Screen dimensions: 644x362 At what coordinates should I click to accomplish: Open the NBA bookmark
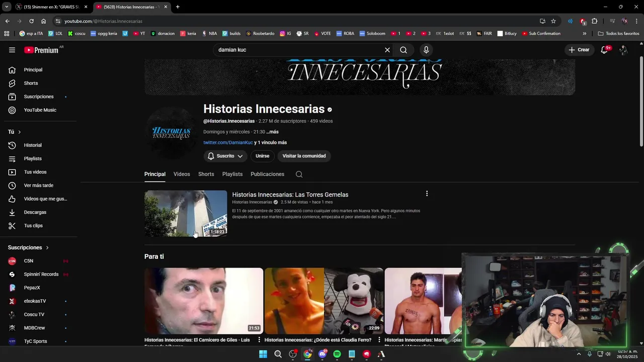[209, 34]
